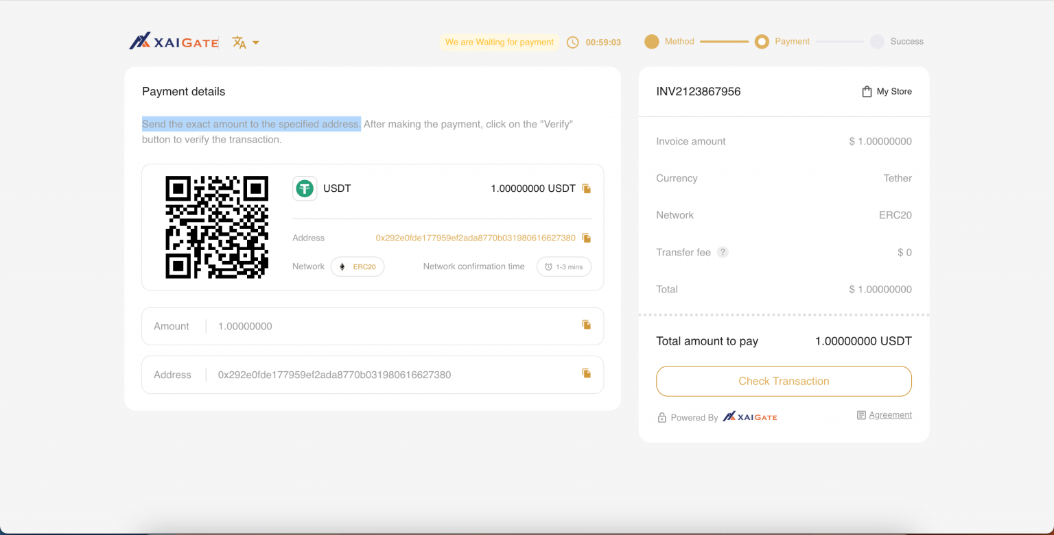Click the ERC20 network badge

coord(358,266)
